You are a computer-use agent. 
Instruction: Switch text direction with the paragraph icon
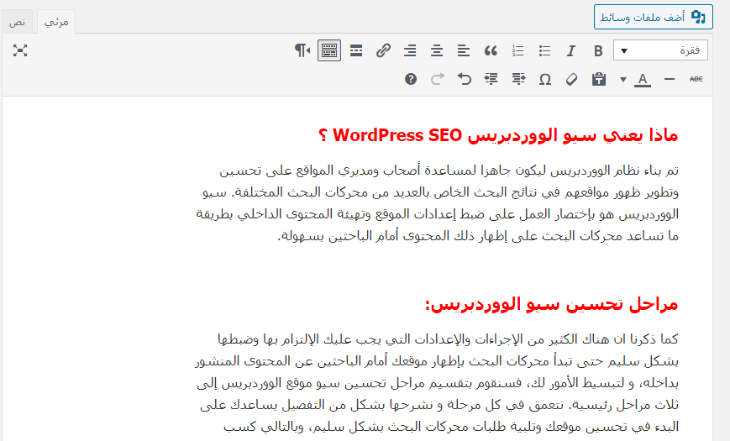tap(302, 50)
